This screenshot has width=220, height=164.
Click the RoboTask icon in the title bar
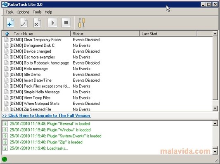pyautogui.click(x=5, y=5)
